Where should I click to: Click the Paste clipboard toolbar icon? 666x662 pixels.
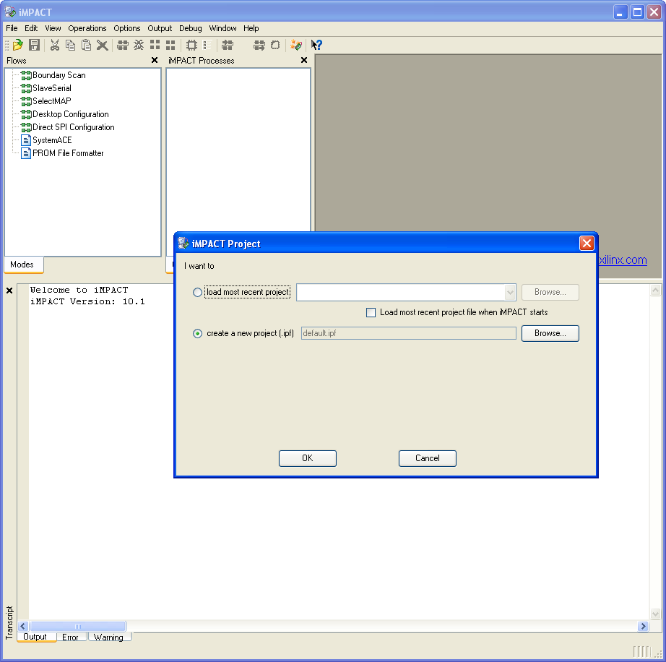point(86,45)
